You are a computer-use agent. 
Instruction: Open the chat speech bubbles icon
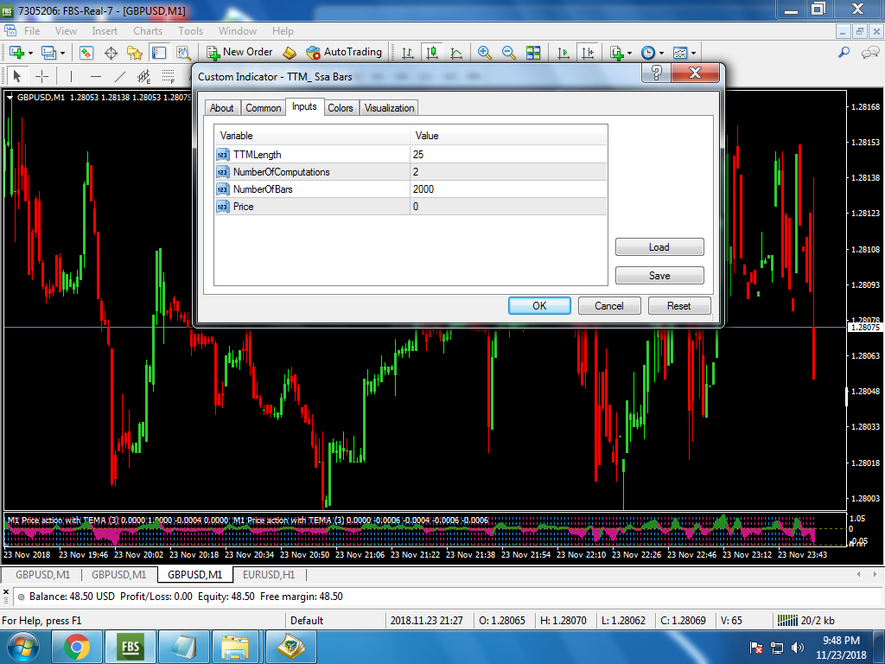point(869,52)
